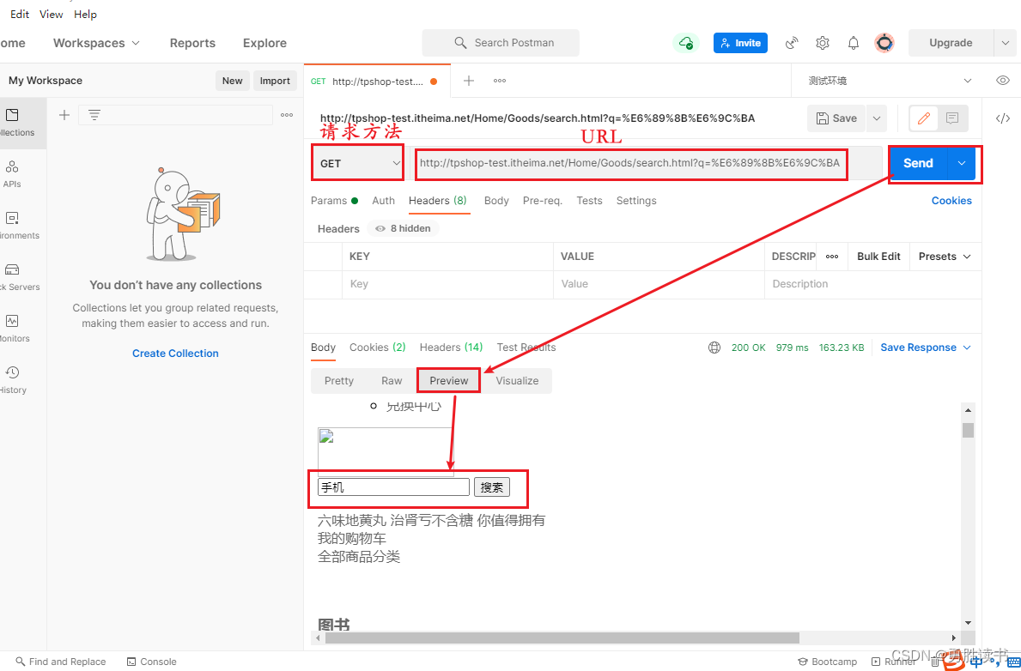
Task: Open the collections panel three-dot options
Action: click(287, 115)
